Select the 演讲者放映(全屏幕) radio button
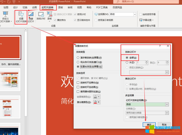 point(78,57)
